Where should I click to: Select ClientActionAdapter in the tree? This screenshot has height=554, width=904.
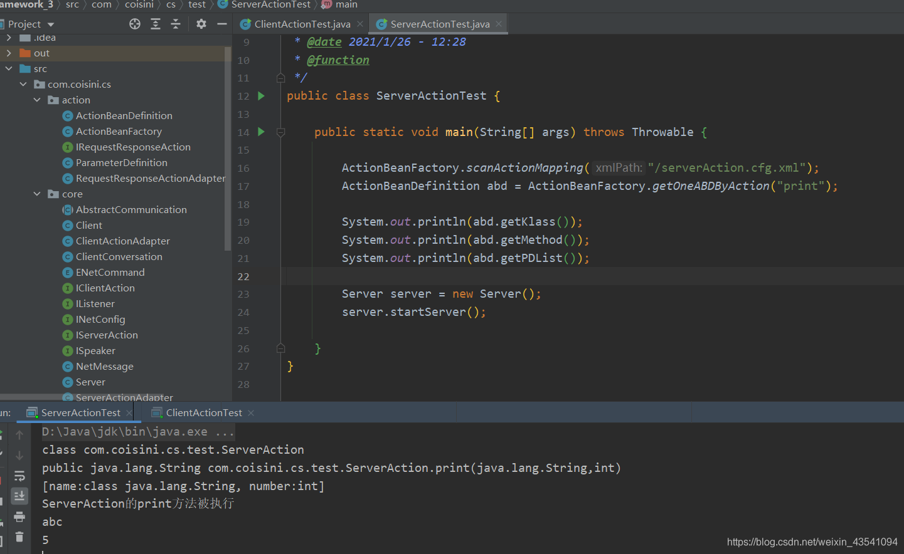[x=123, y=241]
